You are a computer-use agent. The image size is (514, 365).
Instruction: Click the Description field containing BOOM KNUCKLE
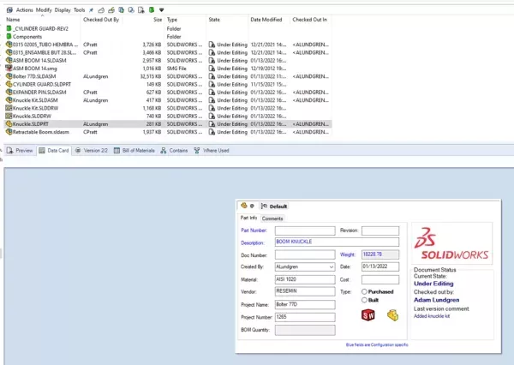(337, 242)
